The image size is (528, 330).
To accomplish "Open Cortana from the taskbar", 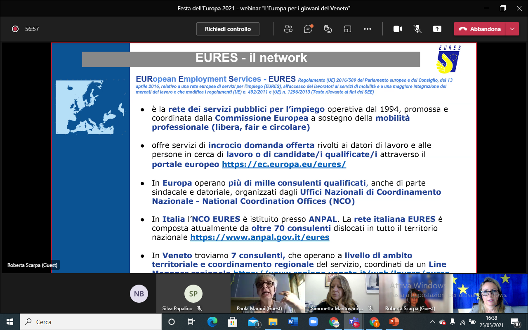I will pos(172,322).
